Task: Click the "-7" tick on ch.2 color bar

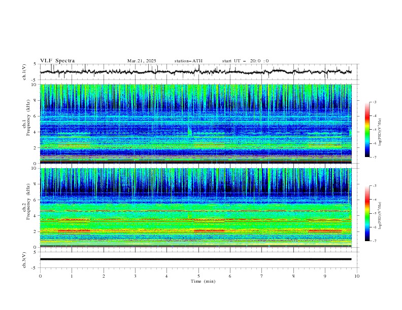Action: tap(374, 241)
